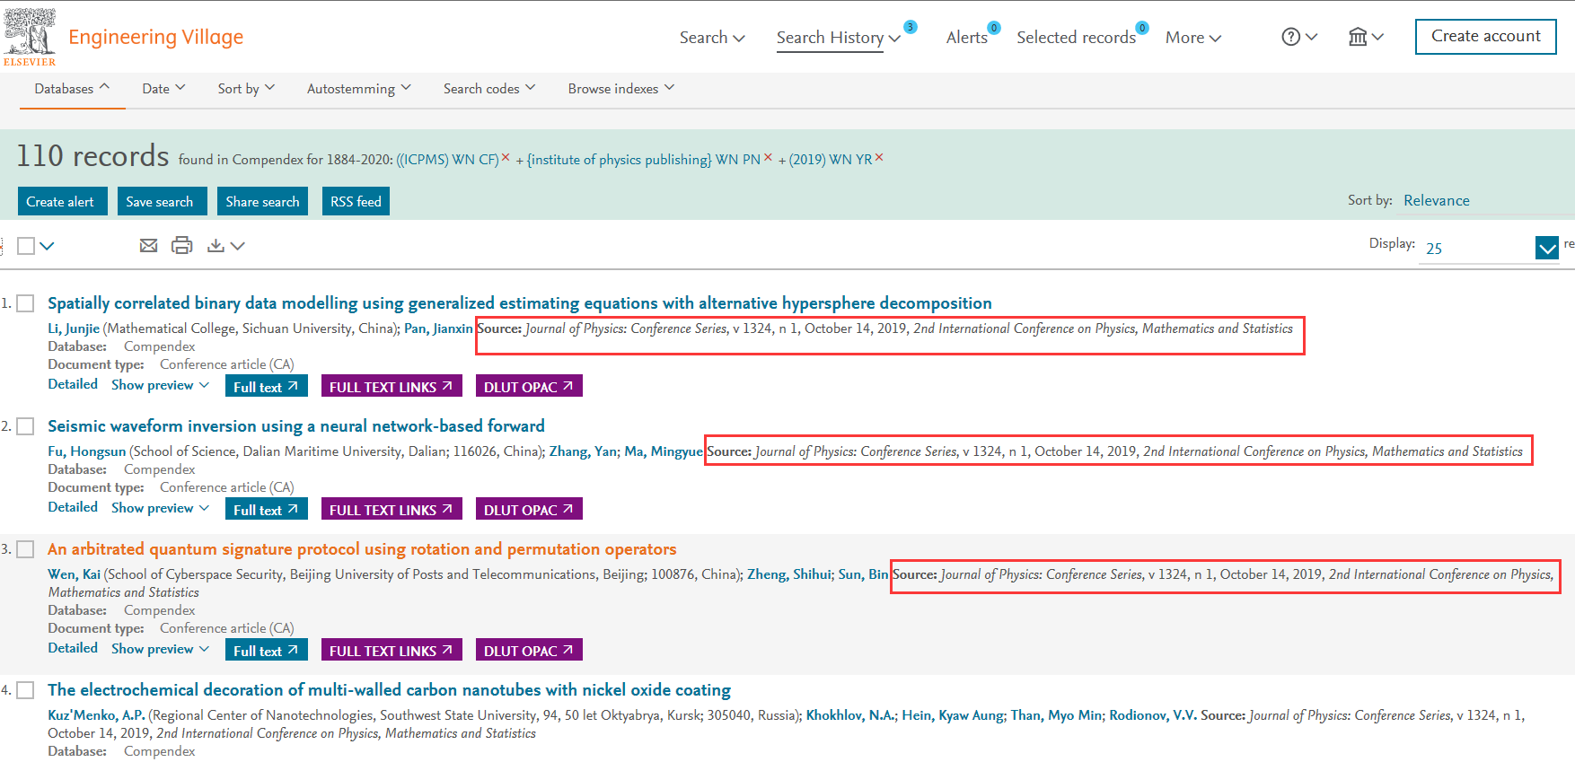
Task: Click the RSS feed button
Action: point(356,201)
